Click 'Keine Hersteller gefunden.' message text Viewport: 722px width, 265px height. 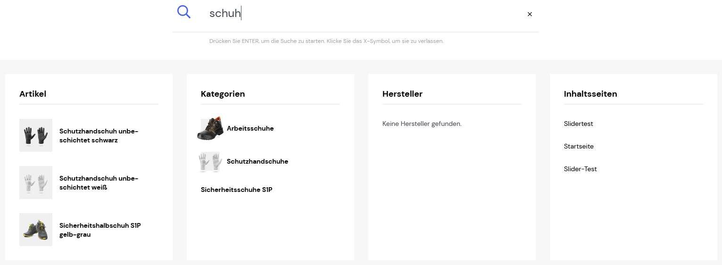click(422, 124)
